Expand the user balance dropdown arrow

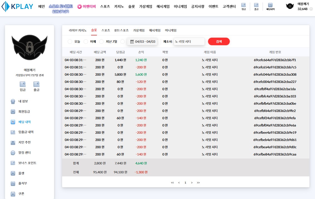311,9
